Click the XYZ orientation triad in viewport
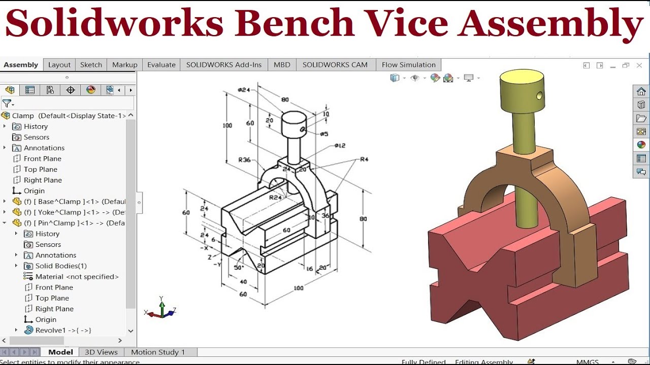This screenshot has height=365, width=650. click(x=161, y=308)
